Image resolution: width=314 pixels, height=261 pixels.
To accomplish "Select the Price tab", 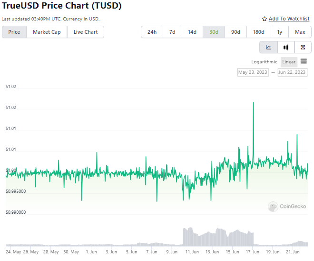I will pyautogui.click(x=14, y=32).
